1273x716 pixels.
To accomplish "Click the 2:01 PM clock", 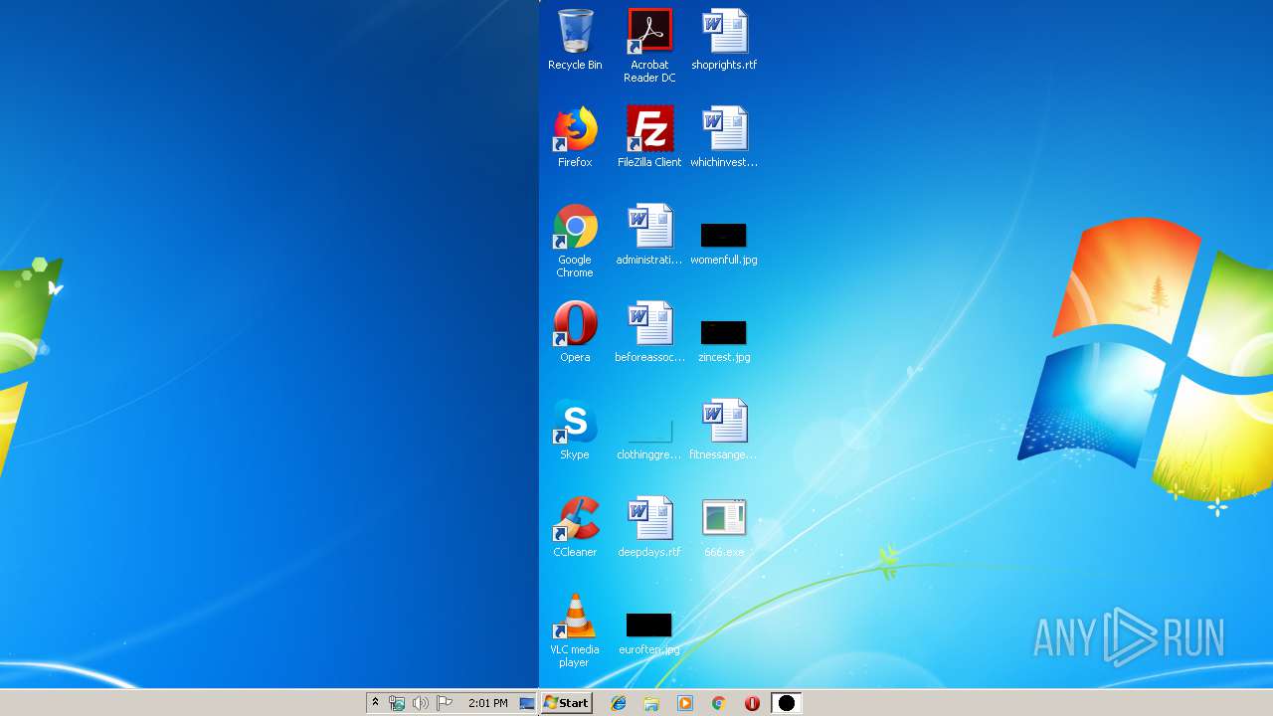I will 487,703.
